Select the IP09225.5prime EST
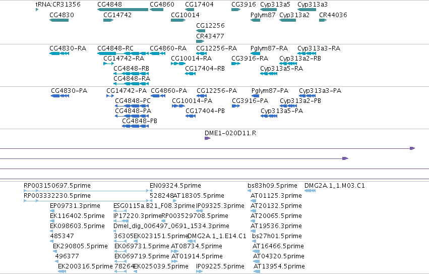Image resolution: width=429 pixels, height=274 pixels. (x=199, y=271)
